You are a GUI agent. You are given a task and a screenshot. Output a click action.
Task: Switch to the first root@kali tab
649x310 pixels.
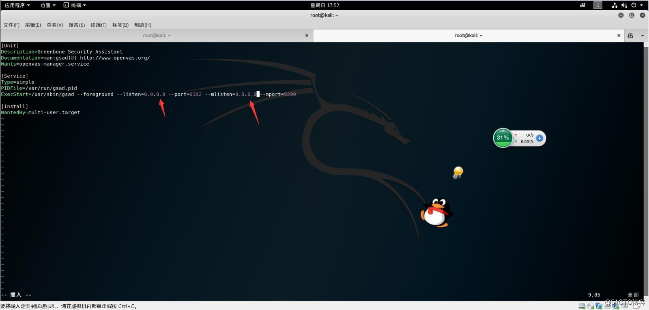click(156, 36)
